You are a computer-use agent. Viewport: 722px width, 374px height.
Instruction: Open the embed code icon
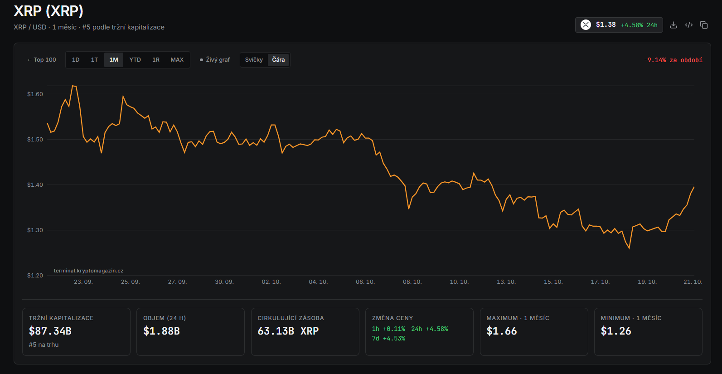coord(689,25)
